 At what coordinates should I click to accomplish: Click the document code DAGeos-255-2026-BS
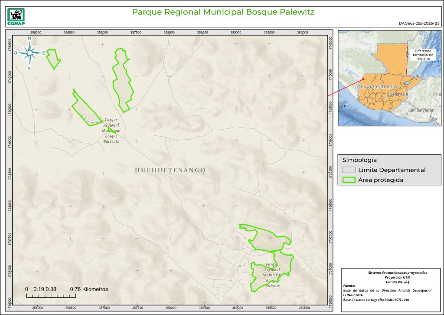418,24
